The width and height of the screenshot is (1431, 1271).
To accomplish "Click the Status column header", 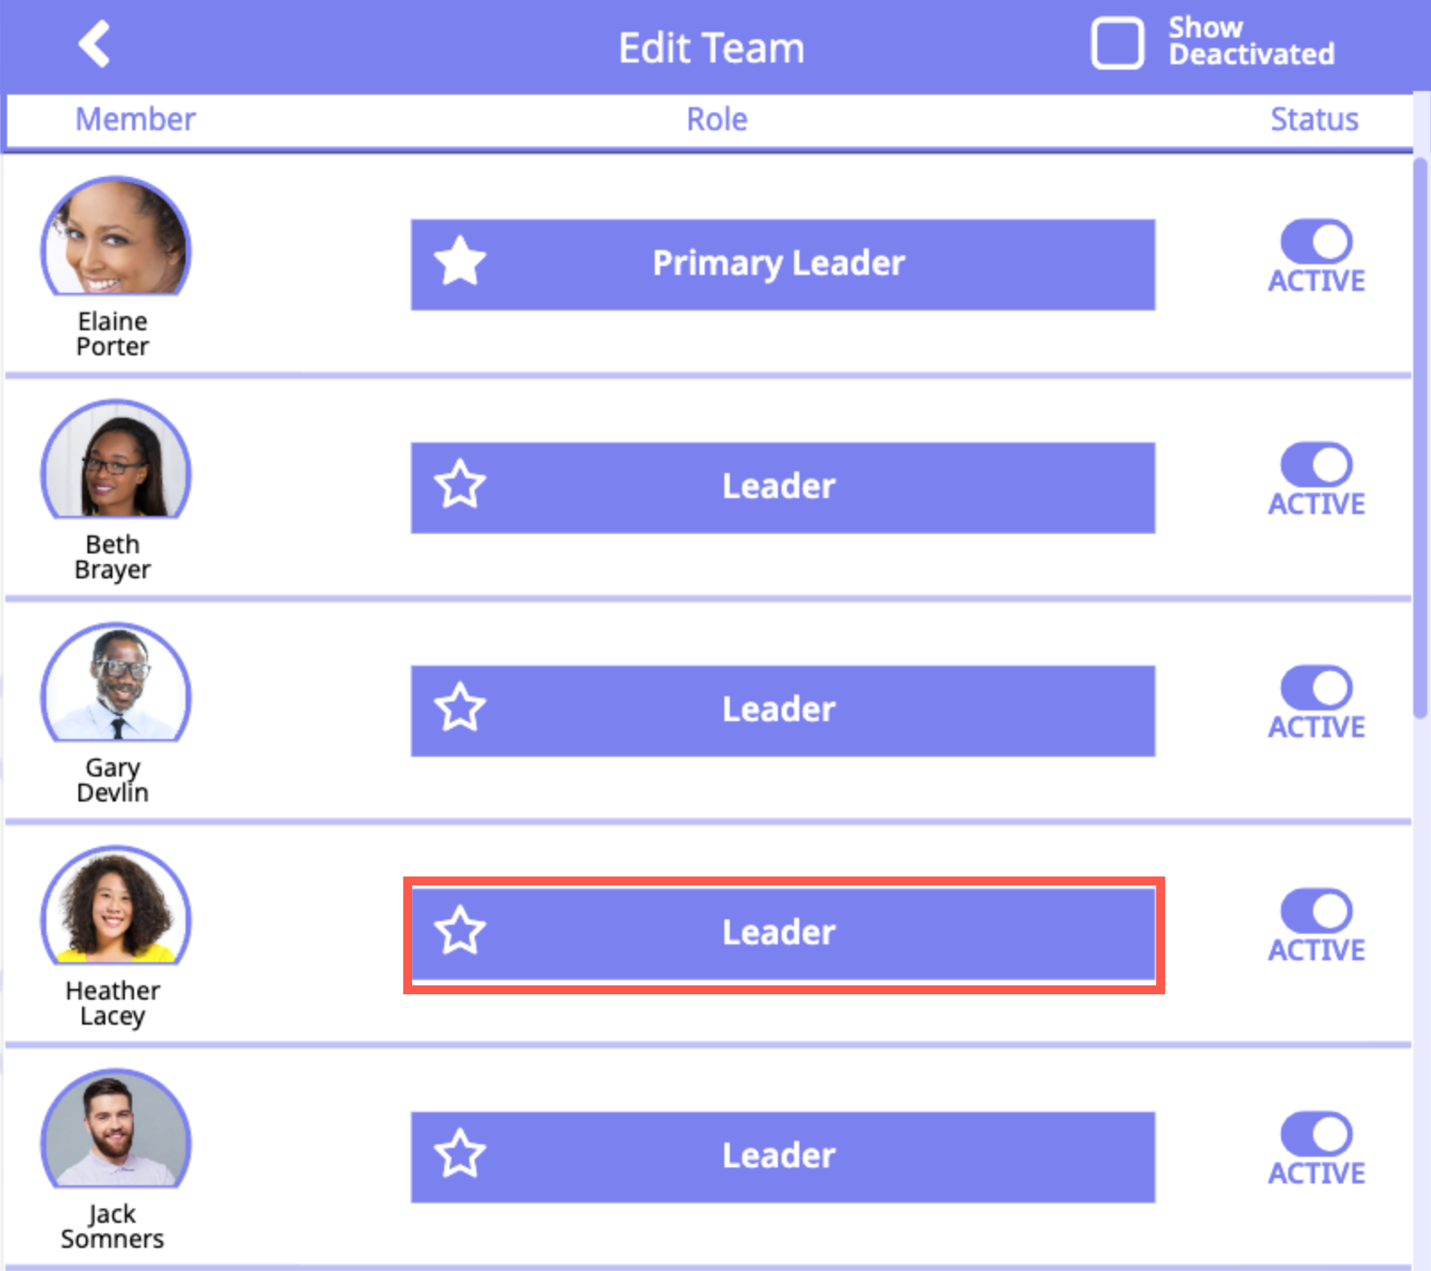I will [x=1313, y=120].
